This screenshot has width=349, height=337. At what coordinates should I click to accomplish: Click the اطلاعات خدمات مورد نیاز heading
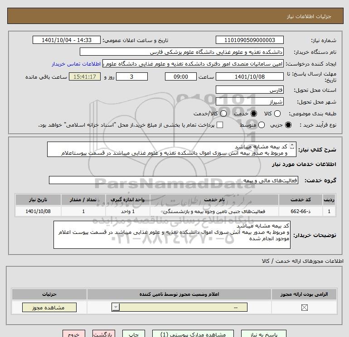(x=304, y=164)
